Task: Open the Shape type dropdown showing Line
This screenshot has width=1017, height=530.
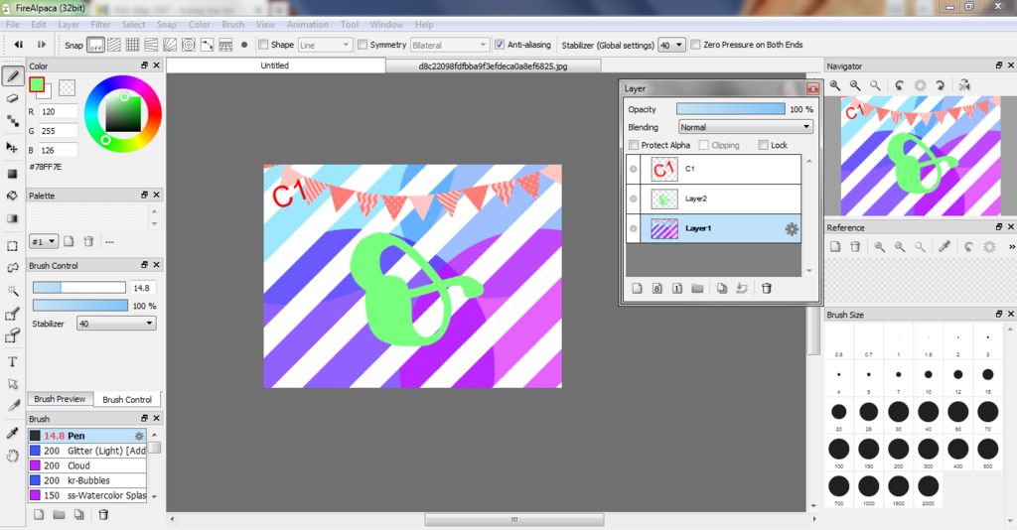Action: (x=325, y=45)
